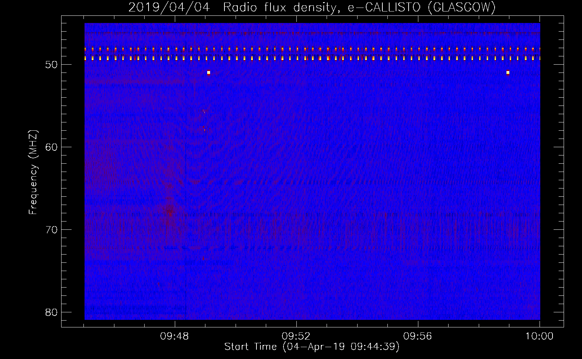Select the 09:52 time axis label
The height and width of the screenshot is (359, 582).
296,336
